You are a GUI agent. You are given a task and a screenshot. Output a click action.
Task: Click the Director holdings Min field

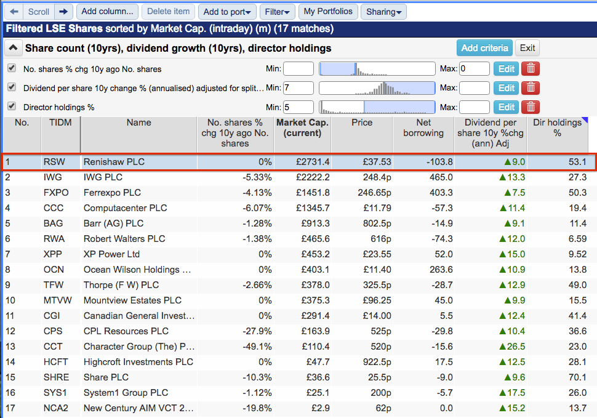298,107
